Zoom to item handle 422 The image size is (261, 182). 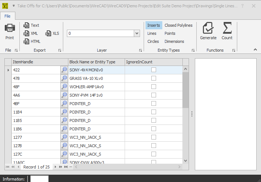(64, 70)
